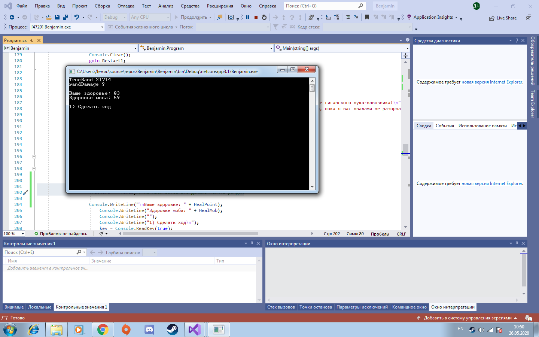Viewport: 539px width, 337px height.
Task: Click the Live Share button
Action: [503, 18]
